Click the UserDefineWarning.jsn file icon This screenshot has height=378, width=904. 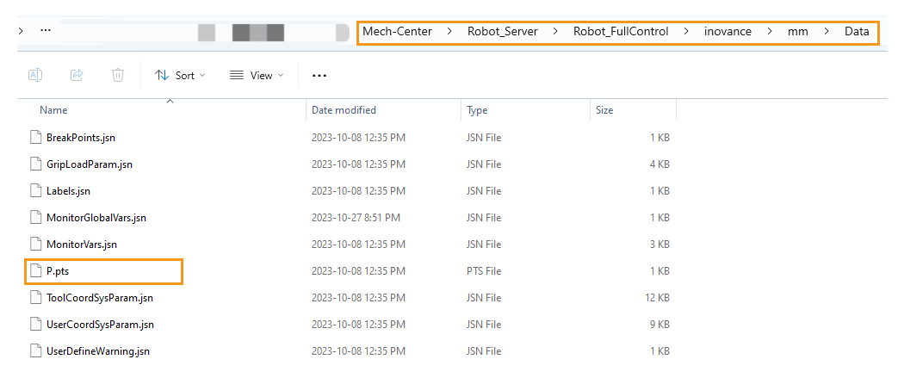coord(35,351)
